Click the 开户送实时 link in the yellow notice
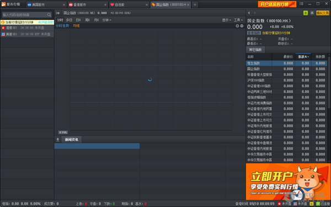The height and width of the screenshot is (207, 331). (46, 22)
